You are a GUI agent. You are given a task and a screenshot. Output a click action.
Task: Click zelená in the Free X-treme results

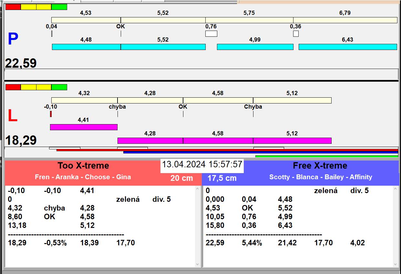[326, 191]
